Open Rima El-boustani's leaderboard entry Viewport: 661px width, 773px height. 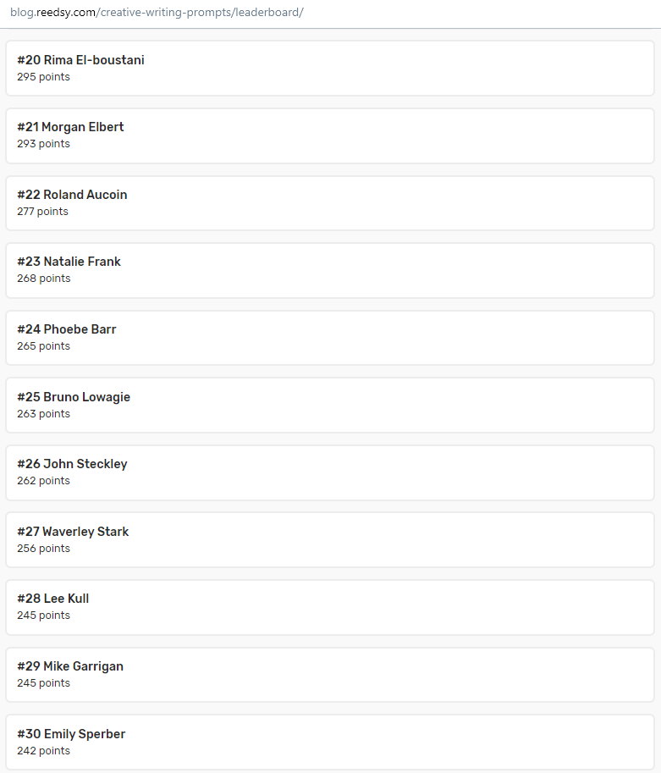330,68
